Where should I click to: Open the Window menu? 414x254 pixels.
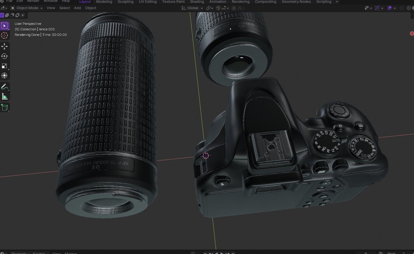51,1
